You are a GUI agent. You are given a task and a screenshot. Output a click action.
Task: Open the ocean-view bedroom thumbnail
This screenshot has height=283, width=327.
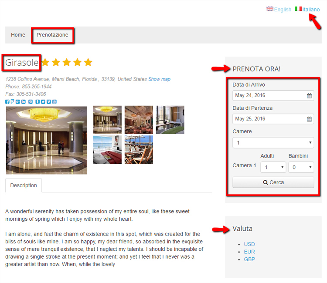coord(107,149)
